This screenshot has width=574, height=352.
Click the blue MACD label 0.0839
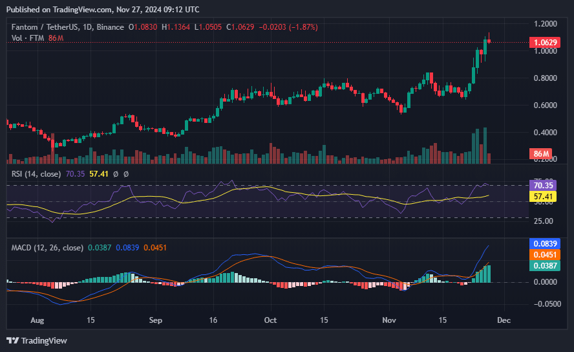click(545, 243)
